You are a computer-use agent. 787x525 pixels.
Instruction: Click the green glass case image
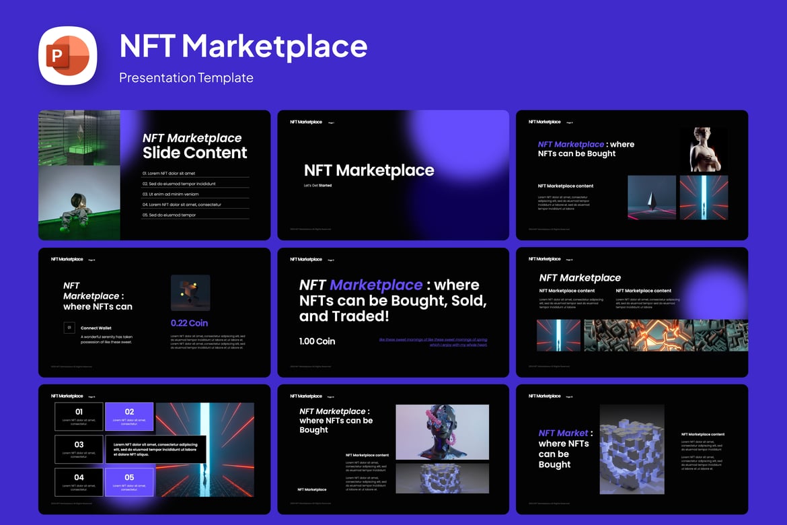coord(79,138)
